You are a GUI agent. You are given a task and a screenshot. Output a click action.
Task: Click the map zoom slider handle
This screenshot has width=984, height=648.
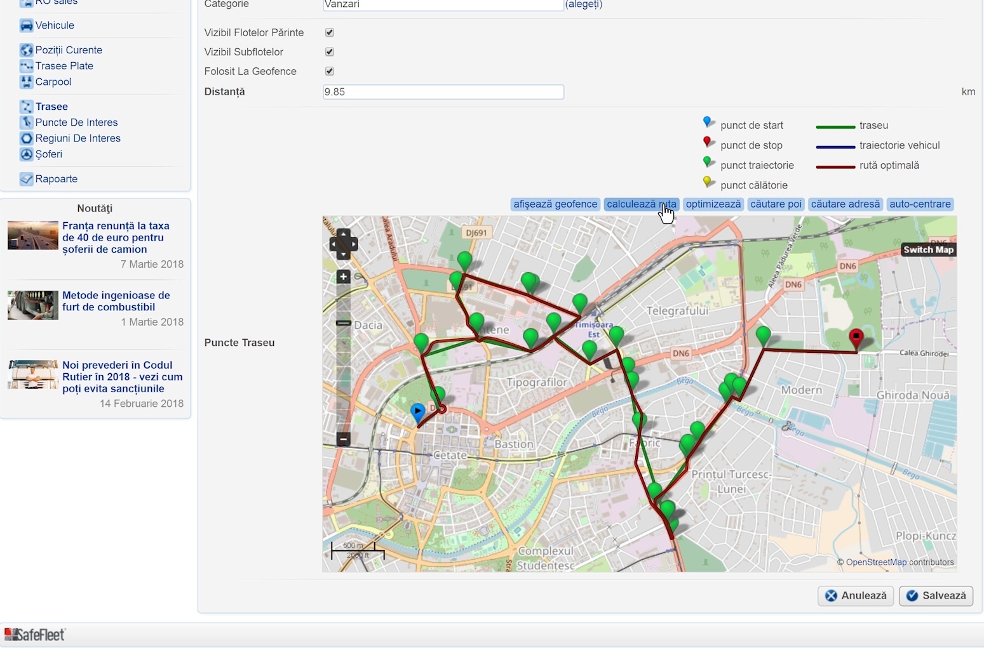point(343,323)
